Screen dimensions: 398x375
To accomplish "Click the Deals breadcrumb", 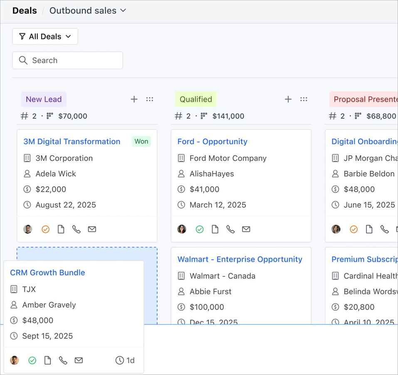I will [x=24, y=11].
